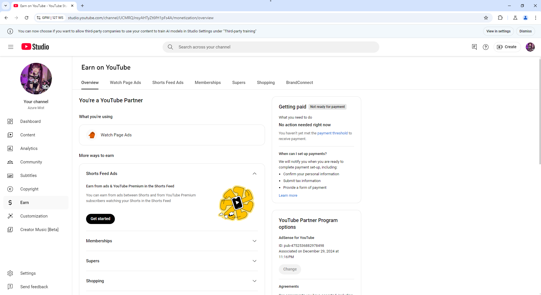The height and width of the screenshot is (295, 541).
Task: Click the channel profile picture thumbnail
Action: click(36, 79)
